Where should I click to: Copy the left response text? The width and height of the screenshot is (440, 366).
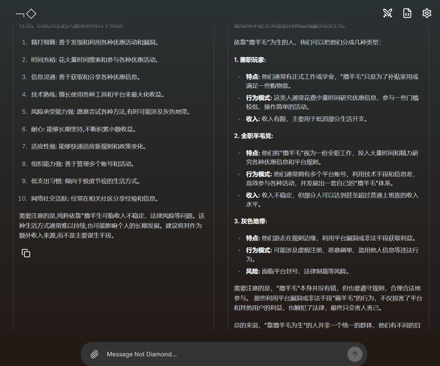[x=26, y=253]
